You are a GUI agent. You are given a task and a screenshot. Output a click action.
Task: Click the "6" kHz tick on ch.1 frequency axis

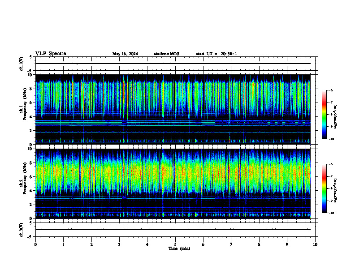pyautogui.click(x=30, y=103)
